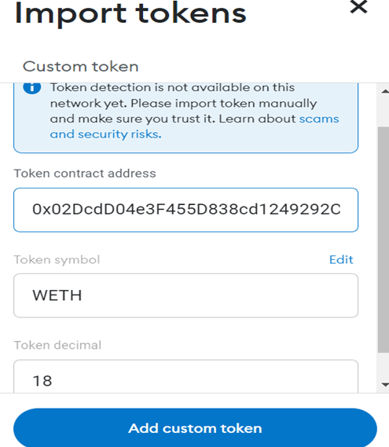Click the scrollbar down arrow
This screenshot has width=389, height=447.
pos(385,385)
